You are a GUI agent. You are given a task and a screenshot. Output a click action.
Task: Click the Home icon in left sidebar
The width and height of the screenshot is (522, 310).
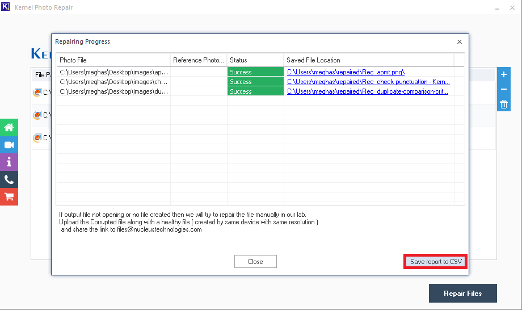click(9, 127)
